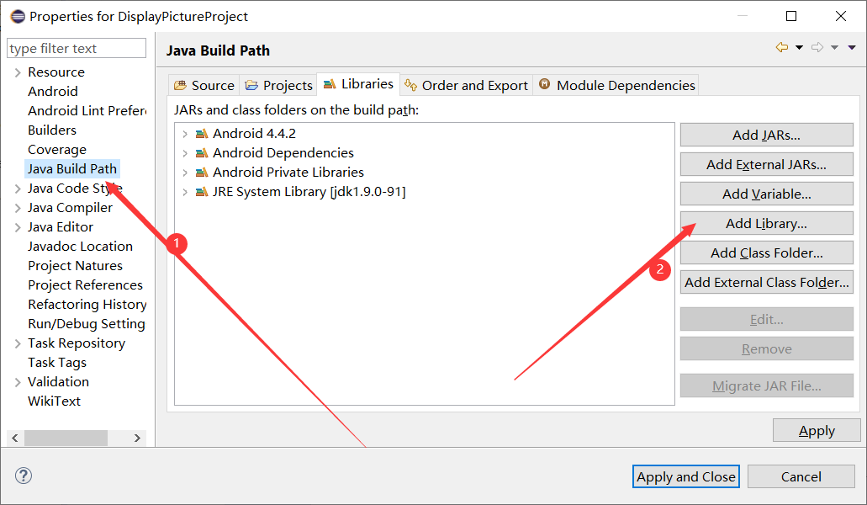Select Javadoc Location in the sidebar
This screenshot has width=867, height=505.
click(80, 246)
